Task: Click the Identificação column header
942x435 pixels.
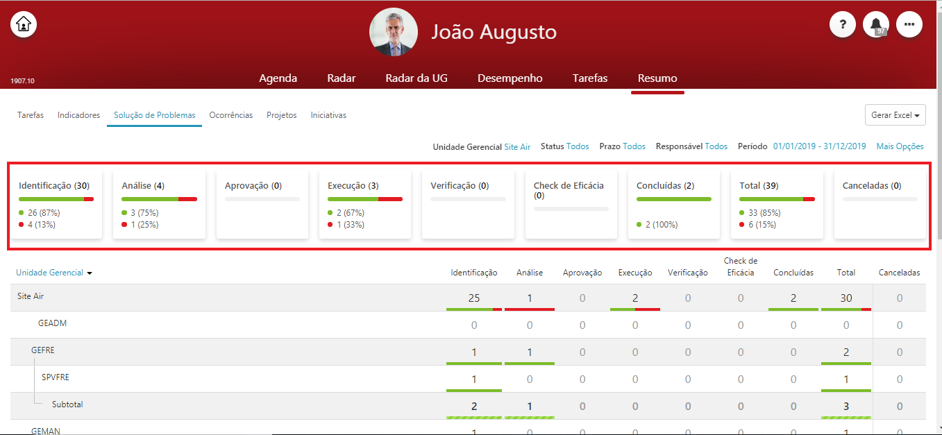Action: pyautogui.click(x=474, y=273)
